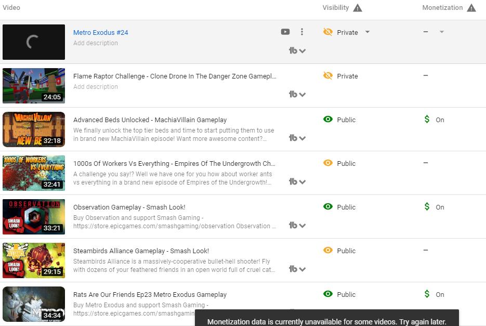The image size is (486, 326).
Task: Open Observation Gameplay - Smash Look! title
Action: (x=129, y=207)
